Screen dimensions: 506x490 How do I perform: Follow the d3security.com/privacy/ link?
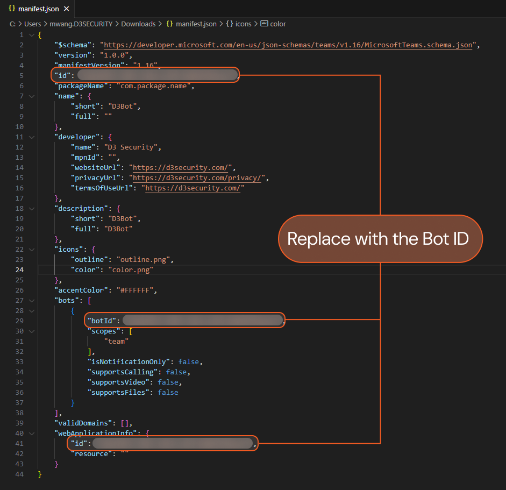coord(198,178)
